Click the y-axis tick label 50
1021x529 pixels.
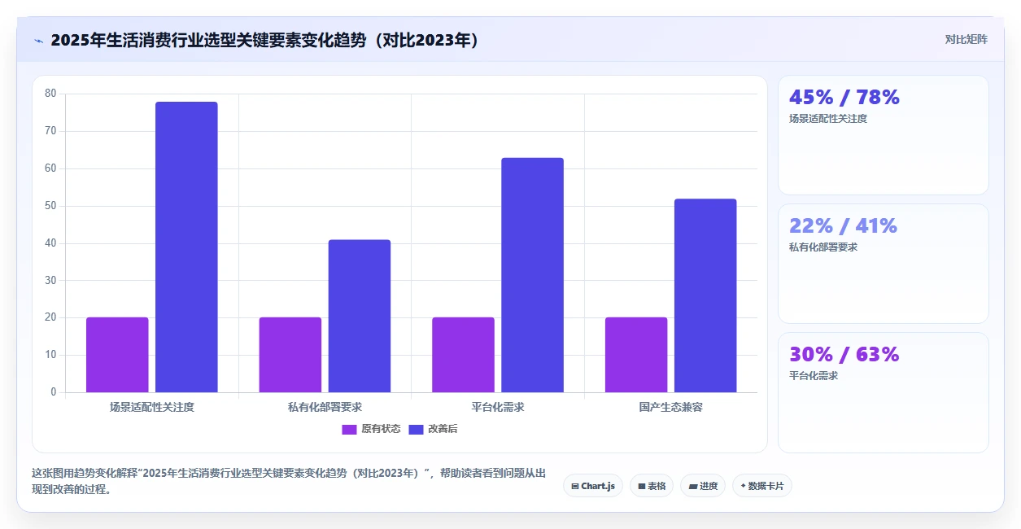point(51,206)
